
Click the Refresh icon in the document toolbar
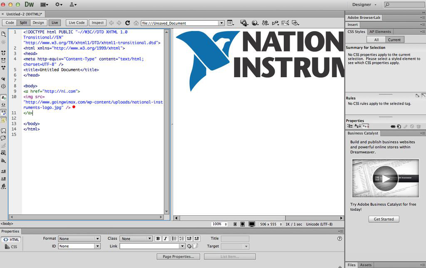click(127, 23)
